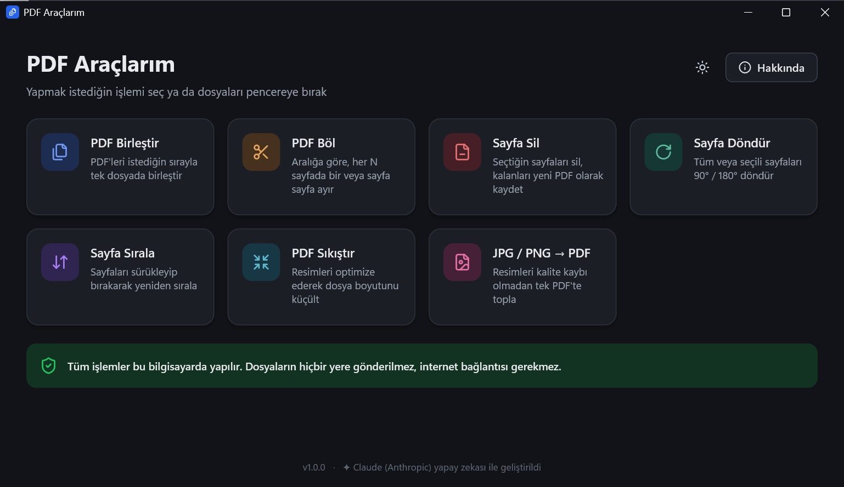The width and height of the screenshot is (844, 487).
Task: Click the footer credit "Claude (Anthropic) yapay zekası ile geliştirildi"
Action: [447, 467]
